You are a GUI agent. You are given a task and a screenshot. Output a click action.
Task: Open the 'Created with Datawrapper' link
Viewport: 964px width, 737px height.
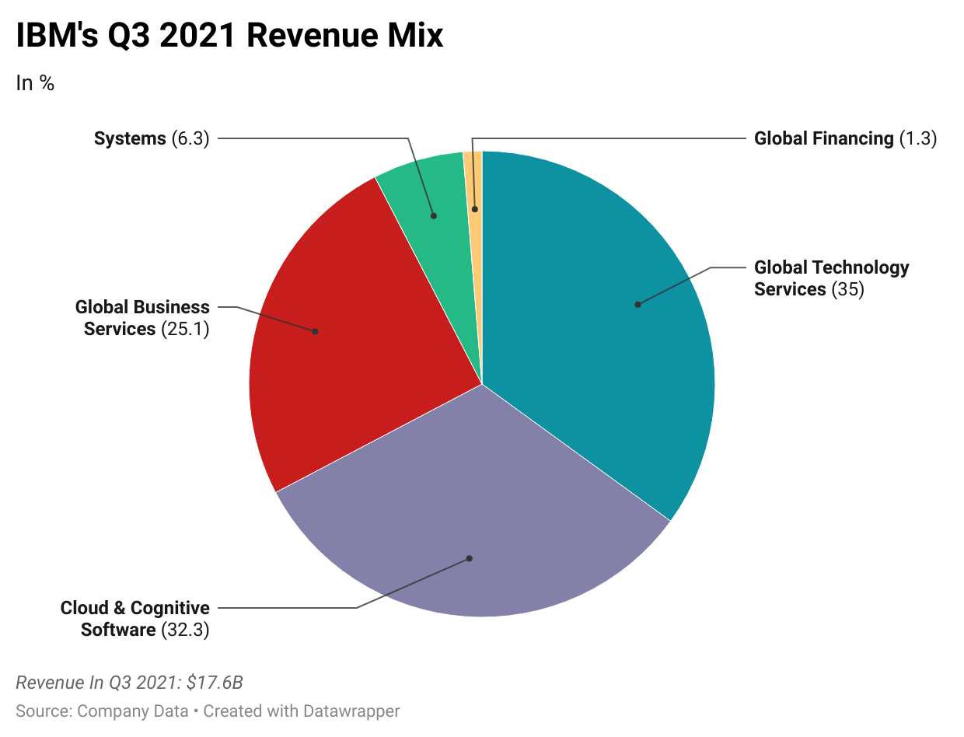302,711
